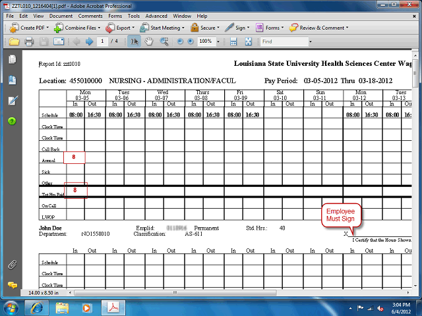Click the Print icon

click(29, 41)
